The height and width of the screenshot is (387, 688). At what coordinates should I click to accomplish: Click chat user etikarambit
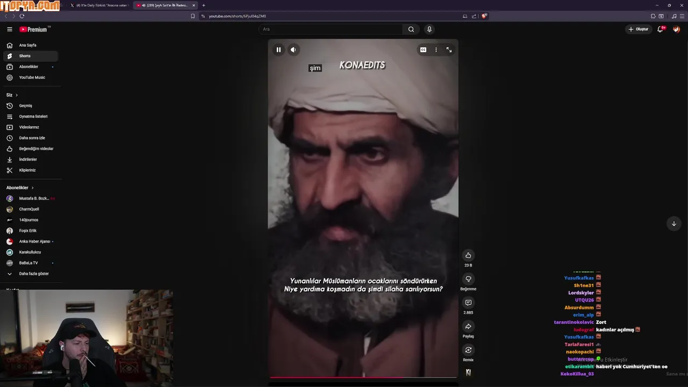click(x=579, y=367)
